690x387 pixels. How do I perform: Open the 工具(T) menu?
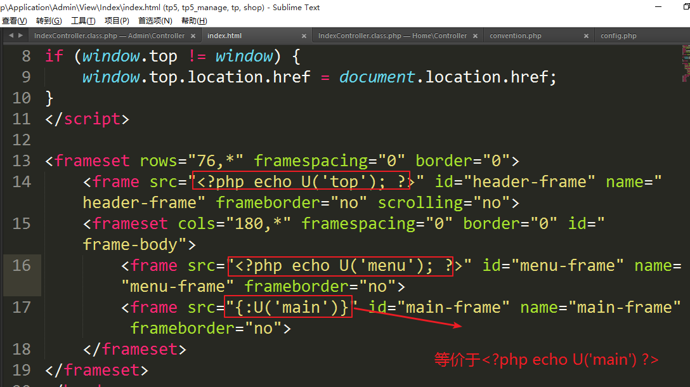coord(83,21)
